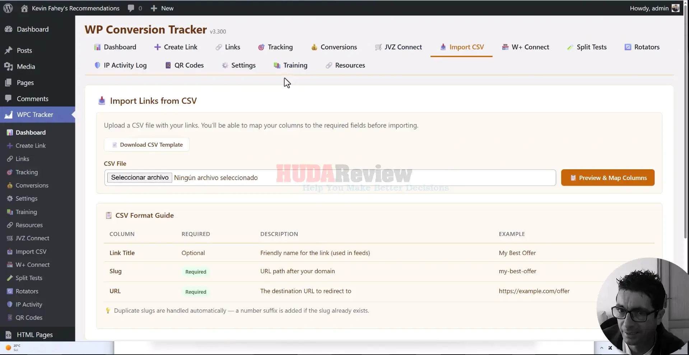
Task: Click the Seleccionar archivo file button
Action: [140, 177]
